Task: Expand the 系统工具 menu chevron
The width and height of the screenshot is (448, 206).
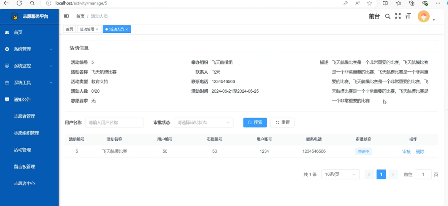Action: 51,83
